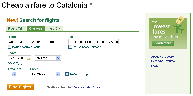Image resolution: width=193 pixels, height=96 pixels.
Task: Check Include nearby airports under To
Action: tap(70, 47)
